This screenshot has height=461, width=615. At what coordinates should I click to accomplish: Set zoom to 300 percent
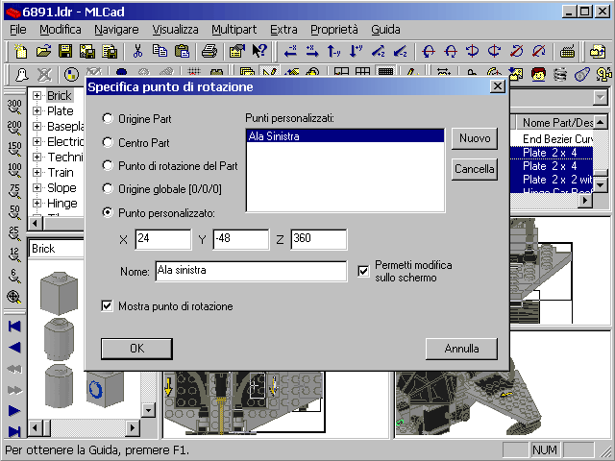point(14,107)
